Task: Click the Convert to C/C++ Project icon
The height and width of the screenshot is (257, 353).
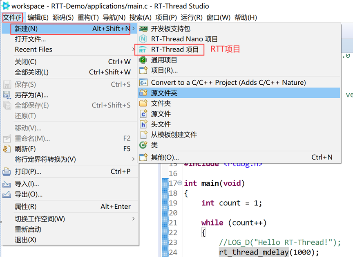Action: [143, 83]
